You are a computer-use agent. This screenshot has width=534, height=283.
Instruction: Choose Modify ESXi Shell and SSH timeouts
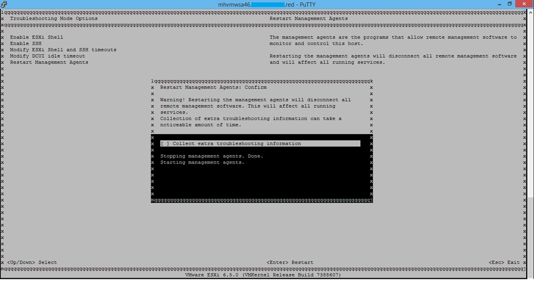(x=63, y=50)
